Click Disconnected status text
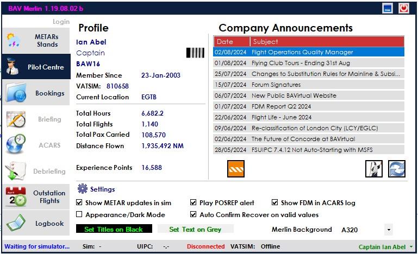 [206, 246]
